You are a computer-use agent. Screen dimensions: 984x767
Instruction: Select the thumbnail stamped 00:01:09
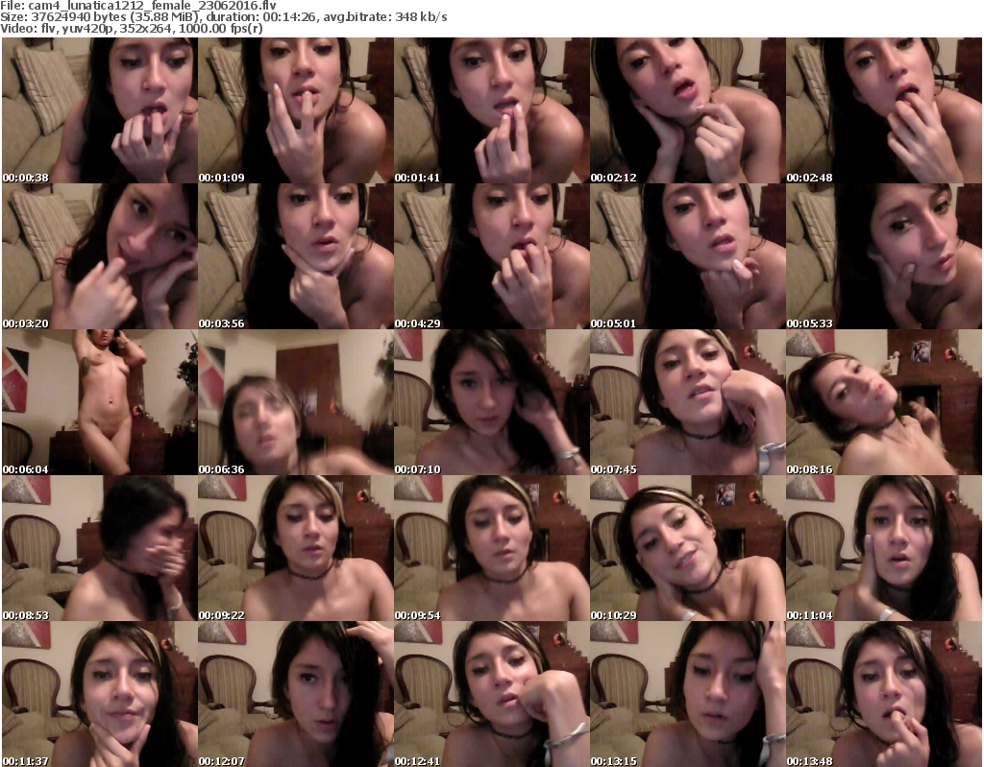point(296,110)
